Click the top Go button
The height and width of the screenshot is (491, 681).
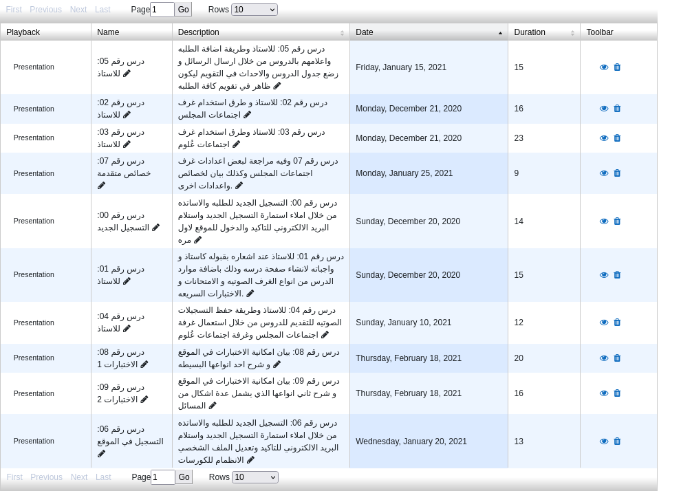[x=183, y=10]
